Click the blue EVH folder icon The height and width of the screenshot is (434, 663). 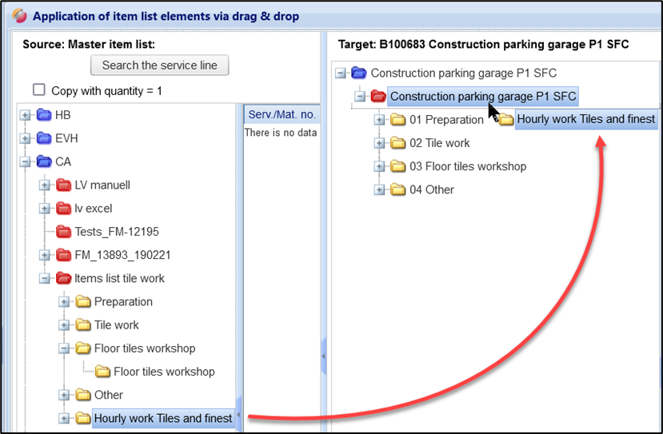click(43, 138)
